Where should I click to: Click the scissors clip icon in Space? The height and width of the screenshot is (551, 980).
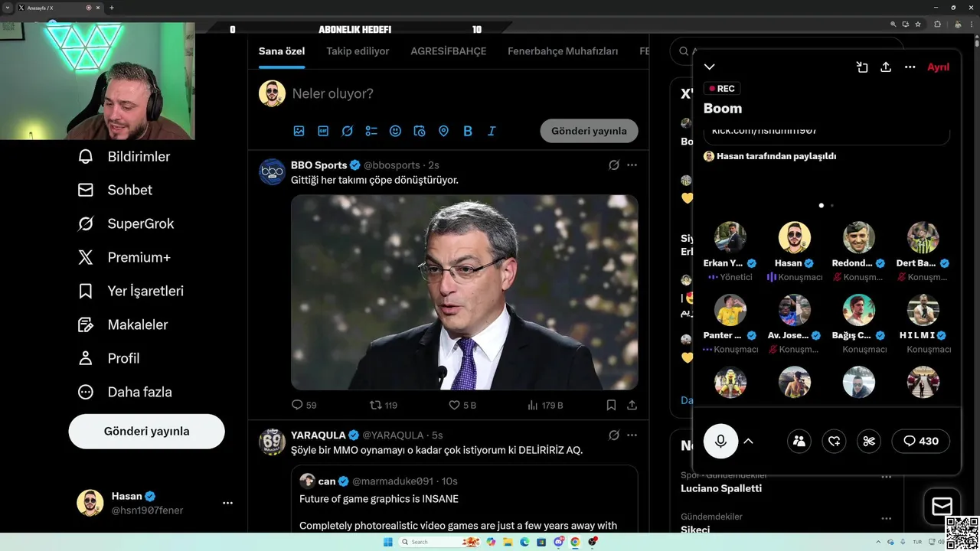869,441
